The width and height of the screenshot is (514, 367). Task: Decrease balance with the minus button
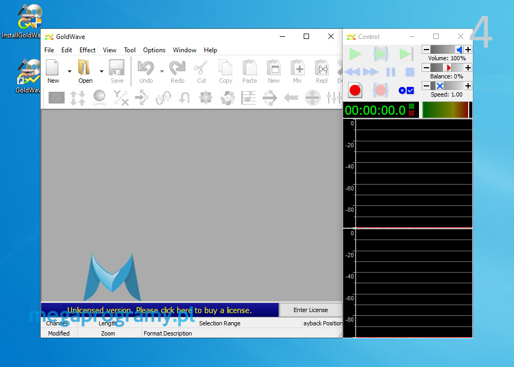click(426, 68)
